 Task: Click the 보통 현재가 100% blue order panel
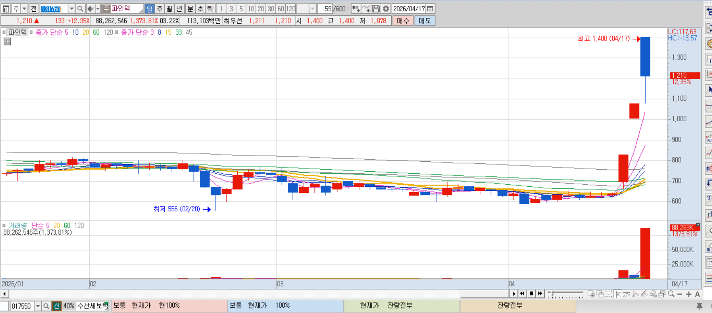(285, 305)
